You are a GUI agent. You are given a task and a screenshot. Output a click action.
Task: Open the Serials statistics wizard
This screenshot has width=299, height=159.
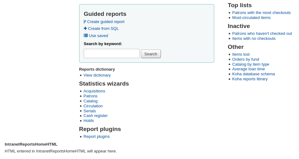90,111
